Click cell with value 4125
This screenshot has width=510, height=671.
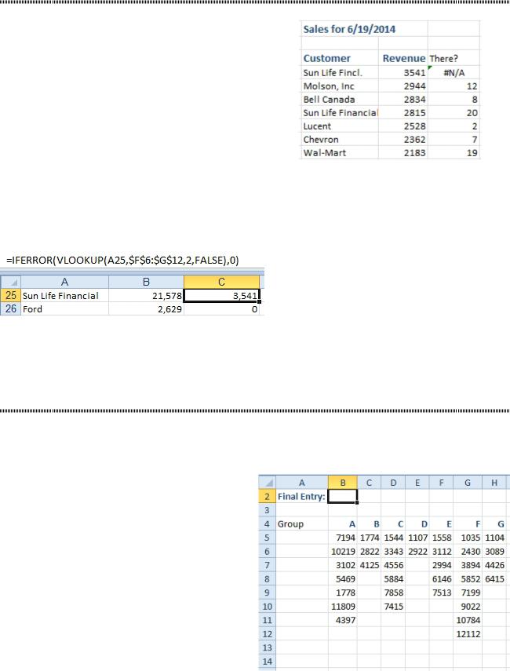(x=370, y=565)
